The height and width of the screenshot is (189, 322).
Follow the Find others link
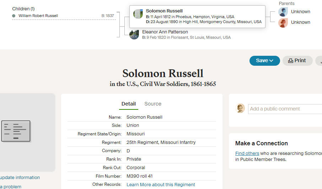point(247,153)
